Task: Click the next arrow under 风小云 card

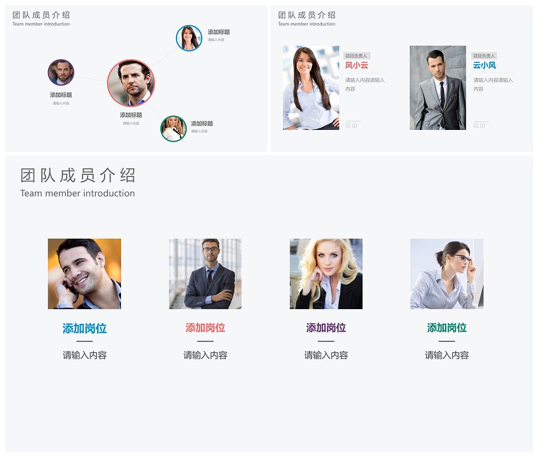Action: (354, 126)
